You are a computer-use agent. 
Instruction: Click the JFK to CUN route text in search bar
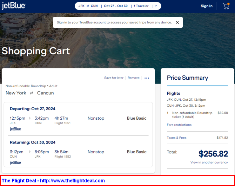[88, 6]
